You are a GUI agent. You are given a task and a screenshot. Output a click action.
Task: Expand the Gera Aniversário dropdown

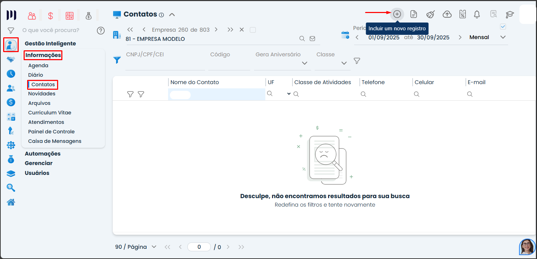[x=304, y=63]
